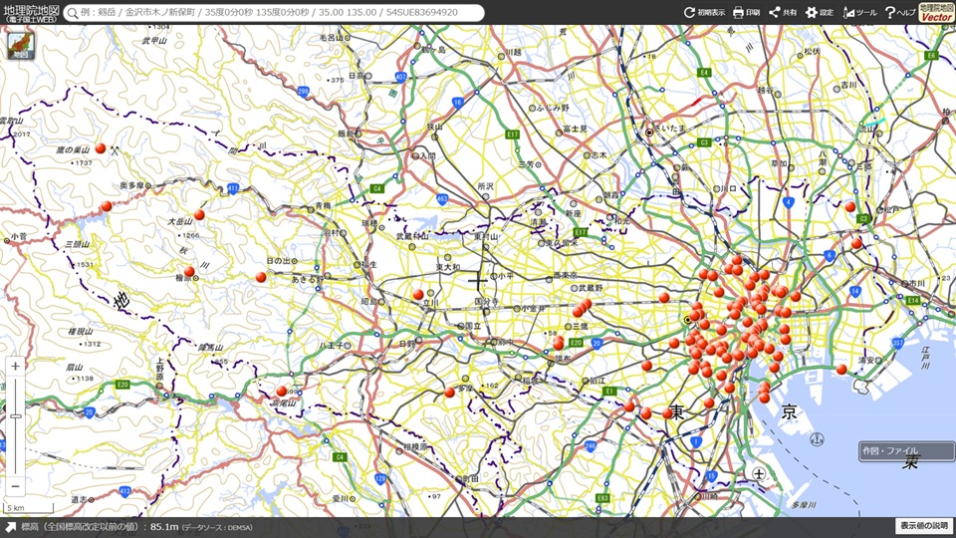956x538 pixels.
Task: Open the 印刷 print option
Action: point(746,13)
